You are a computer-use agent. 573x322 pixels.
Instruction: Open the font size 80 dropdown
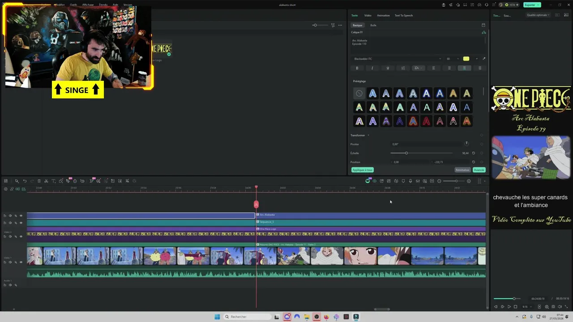pyautogui.click(x=452, y=59)
